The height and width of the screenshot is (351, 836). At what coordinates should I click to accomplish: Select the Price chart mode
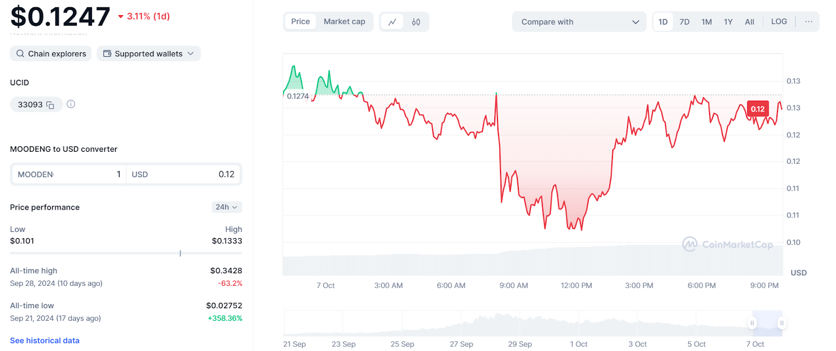coord(300,22)
